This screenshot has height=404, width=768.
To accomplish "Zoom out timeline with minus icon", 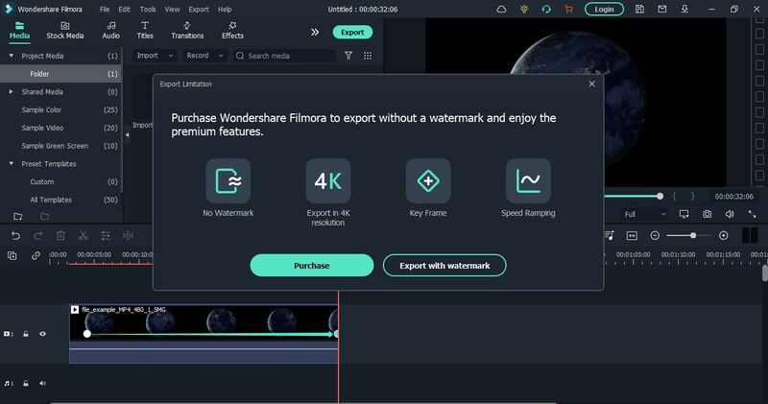I will [x=655, y=236].
